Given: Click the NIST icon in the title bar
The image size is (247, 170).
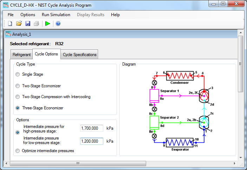Looking at the screenshot, I should 6,5.
